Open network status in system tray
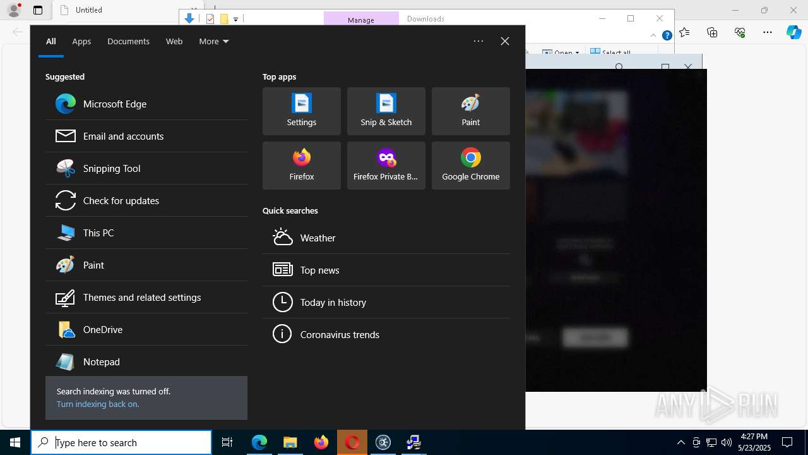Screen dimensions: 808x455 coord(711,442)
